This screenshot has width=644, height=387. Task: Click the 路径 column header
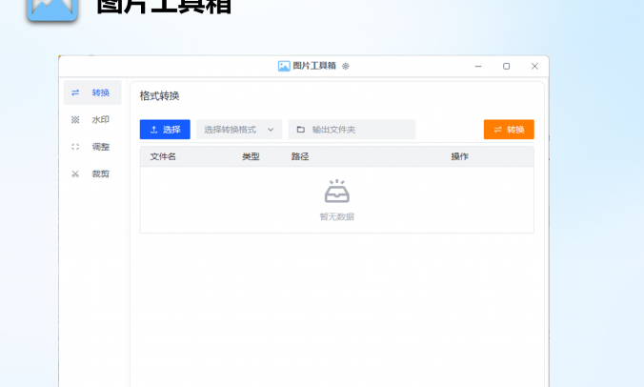click(x=300, y=156)
